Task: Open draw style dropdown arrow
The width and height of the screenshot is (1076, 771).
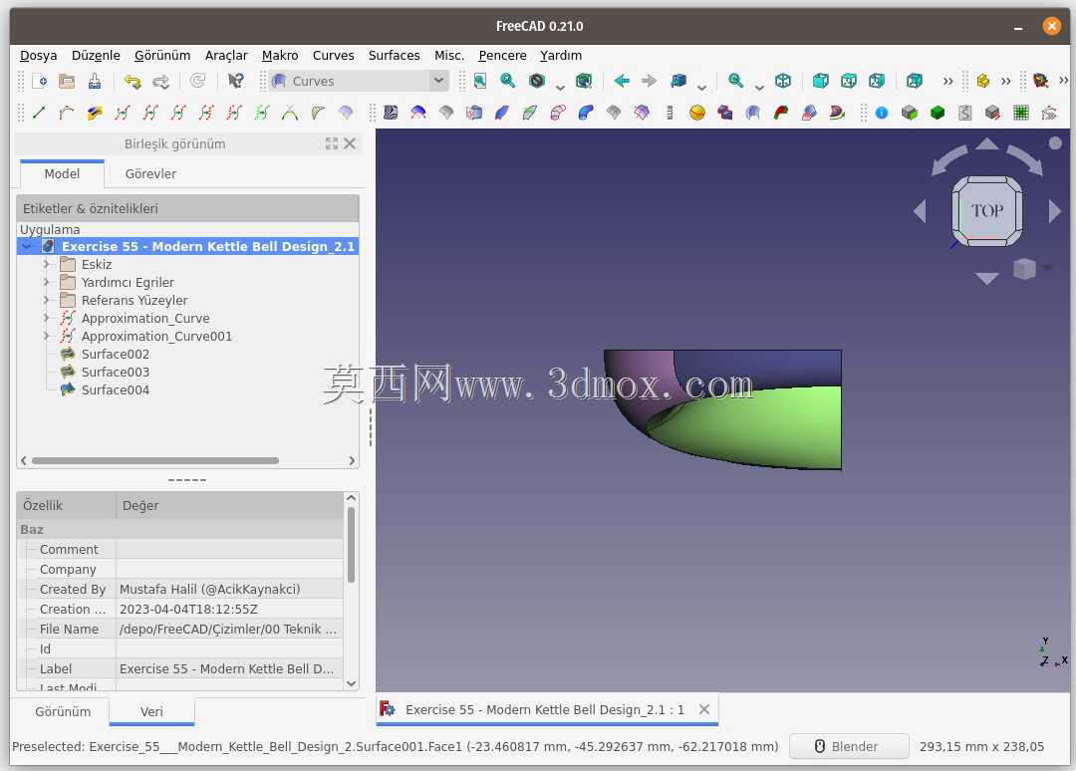Action: point(560,87)
